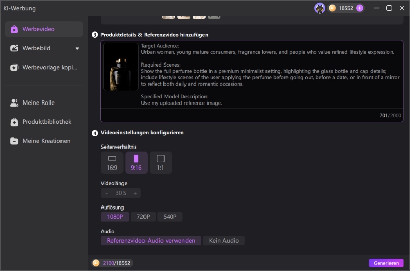Click the 30S video length value
410x271 pixels.
coord(121,193)
